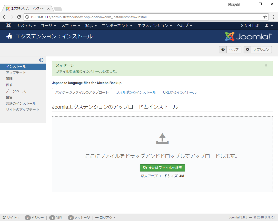Click the ログアウト link in footer

(x=105, y=217)
